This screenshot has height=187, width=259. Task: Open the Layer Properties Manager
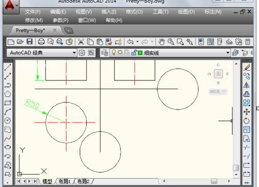pyautogui.click(x=105, y=53)
